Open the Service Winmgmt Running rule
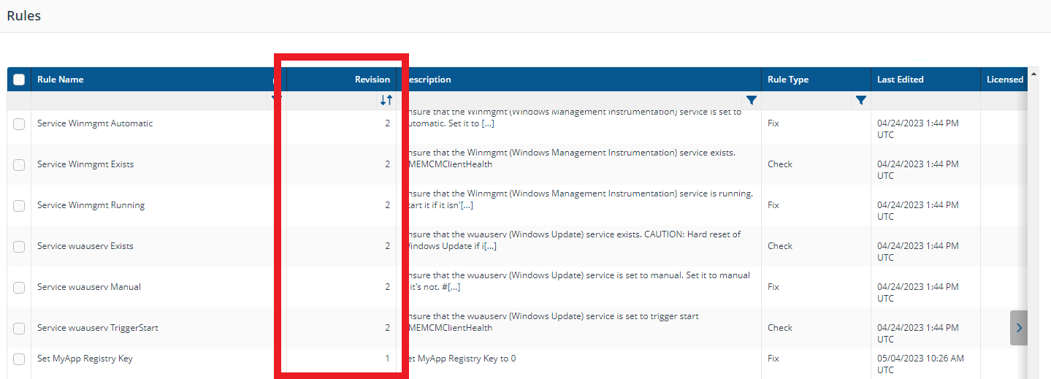Viewport: 1051px width, 379px height. pos(91,205)
